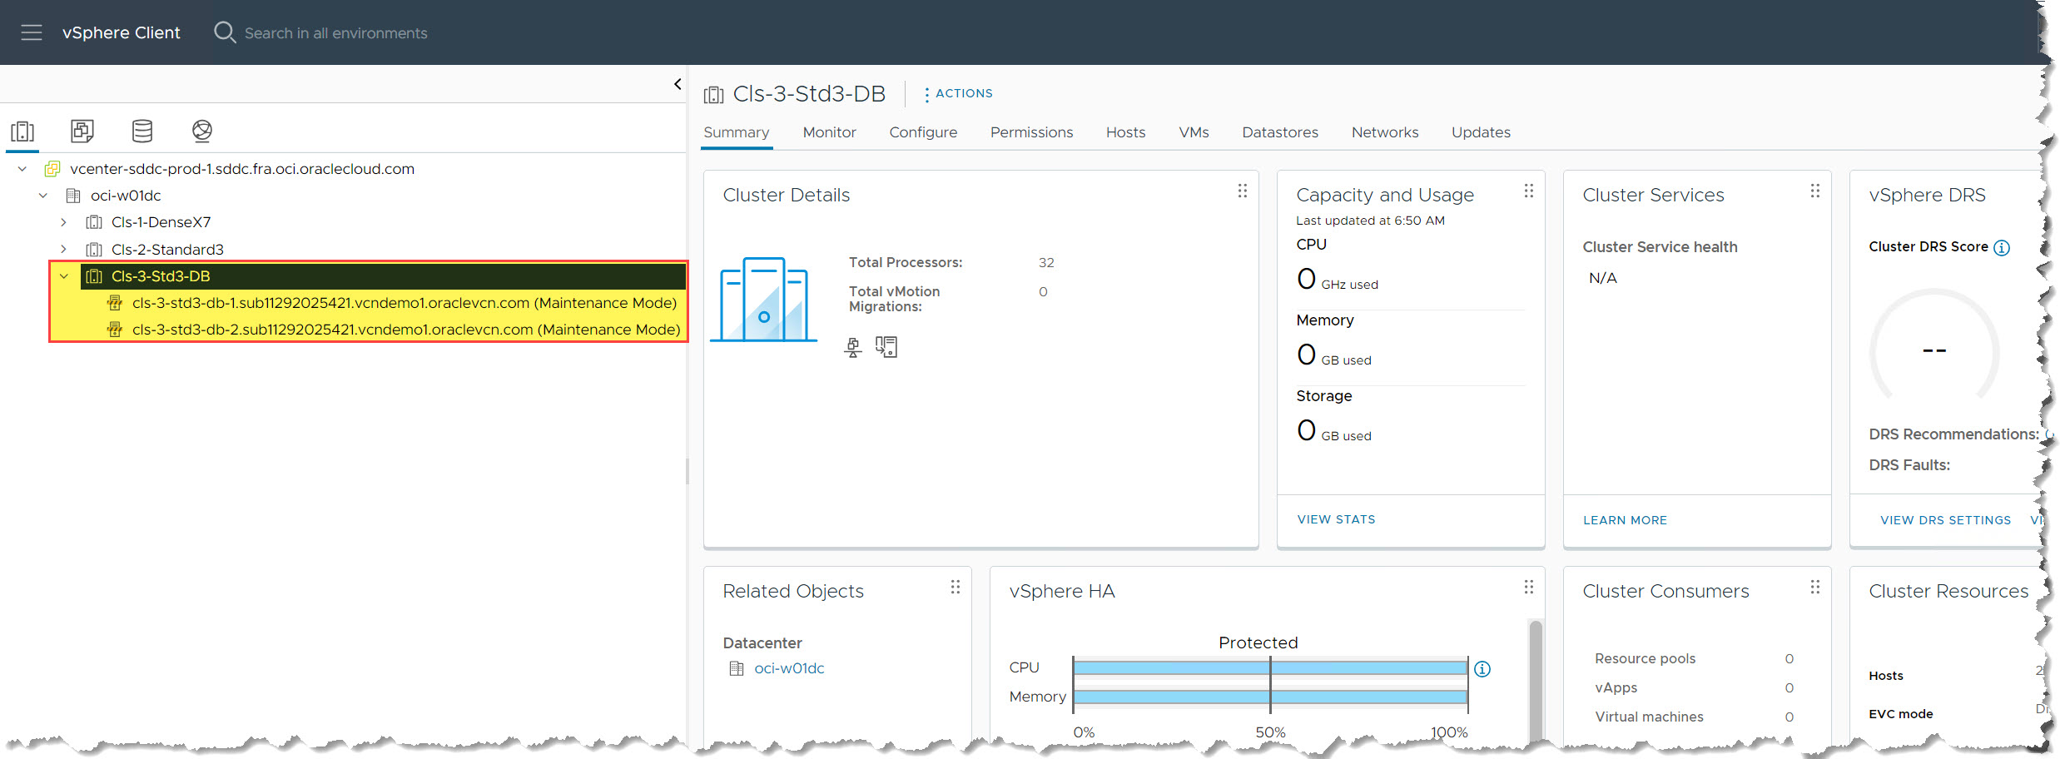Click the first status icon under Total vMotion Migrations
2060x759 pixels.
(x=853, y=347)
